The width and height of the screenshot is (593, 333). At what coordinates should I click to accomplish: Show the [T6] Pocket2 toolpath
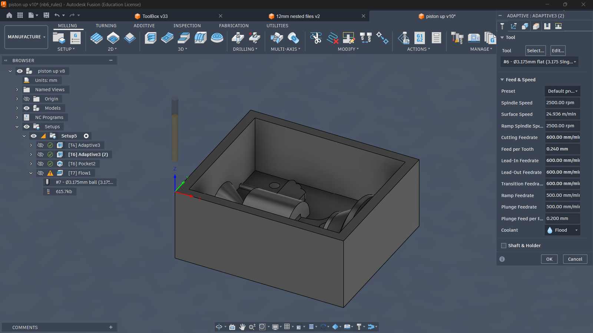(x=40, y=164)
